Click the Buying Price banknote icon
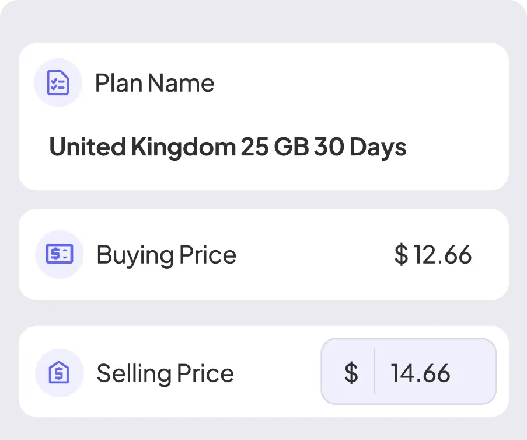Viewport: 527px width, 440px height. [59, 254]
